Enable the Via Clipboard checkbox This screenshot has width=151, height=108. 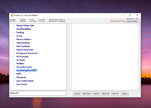[x=31, y=20]
